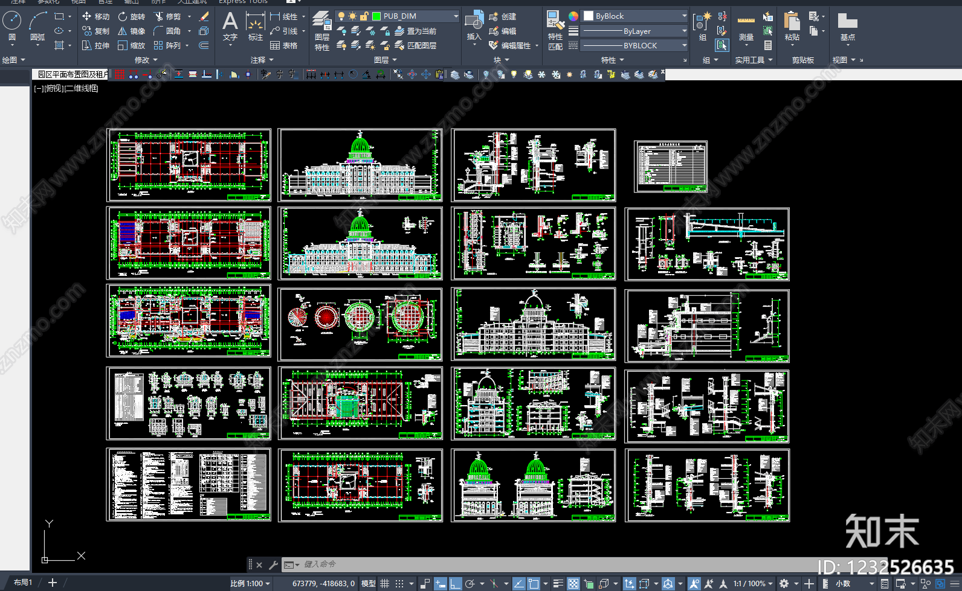Expand the 绘图 (Draw) panel

(13, 60)
